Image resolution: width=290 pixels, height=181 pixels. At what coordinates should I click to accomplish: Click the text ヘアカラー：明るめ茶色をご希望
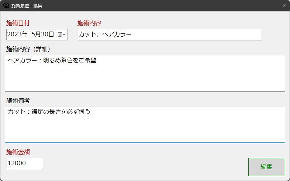(52, 61)
